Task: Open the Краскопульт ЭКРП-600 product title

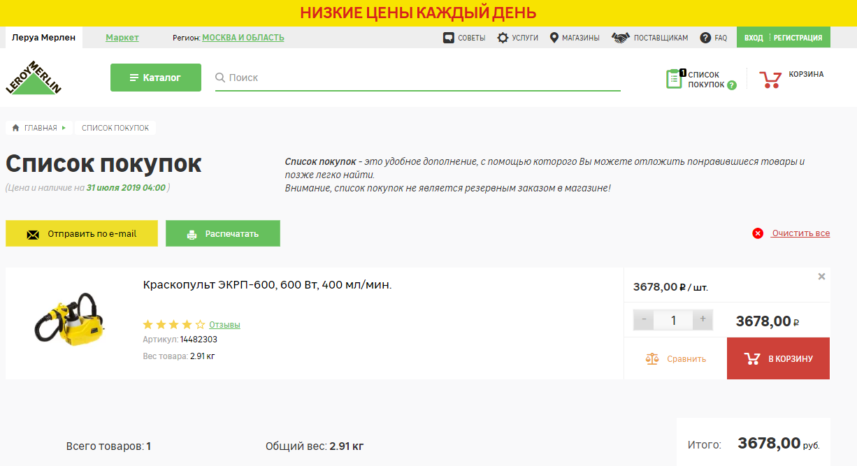Action: [x=267, y=285]
